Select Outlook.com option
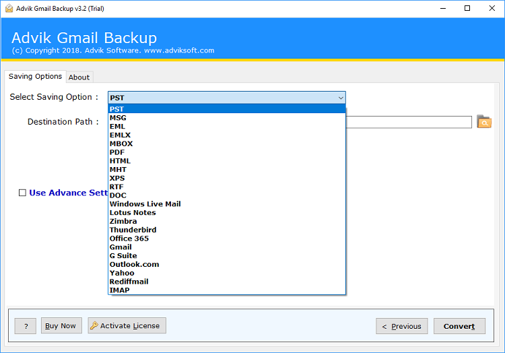Screen dimensions: 505x353 [227, 265]
